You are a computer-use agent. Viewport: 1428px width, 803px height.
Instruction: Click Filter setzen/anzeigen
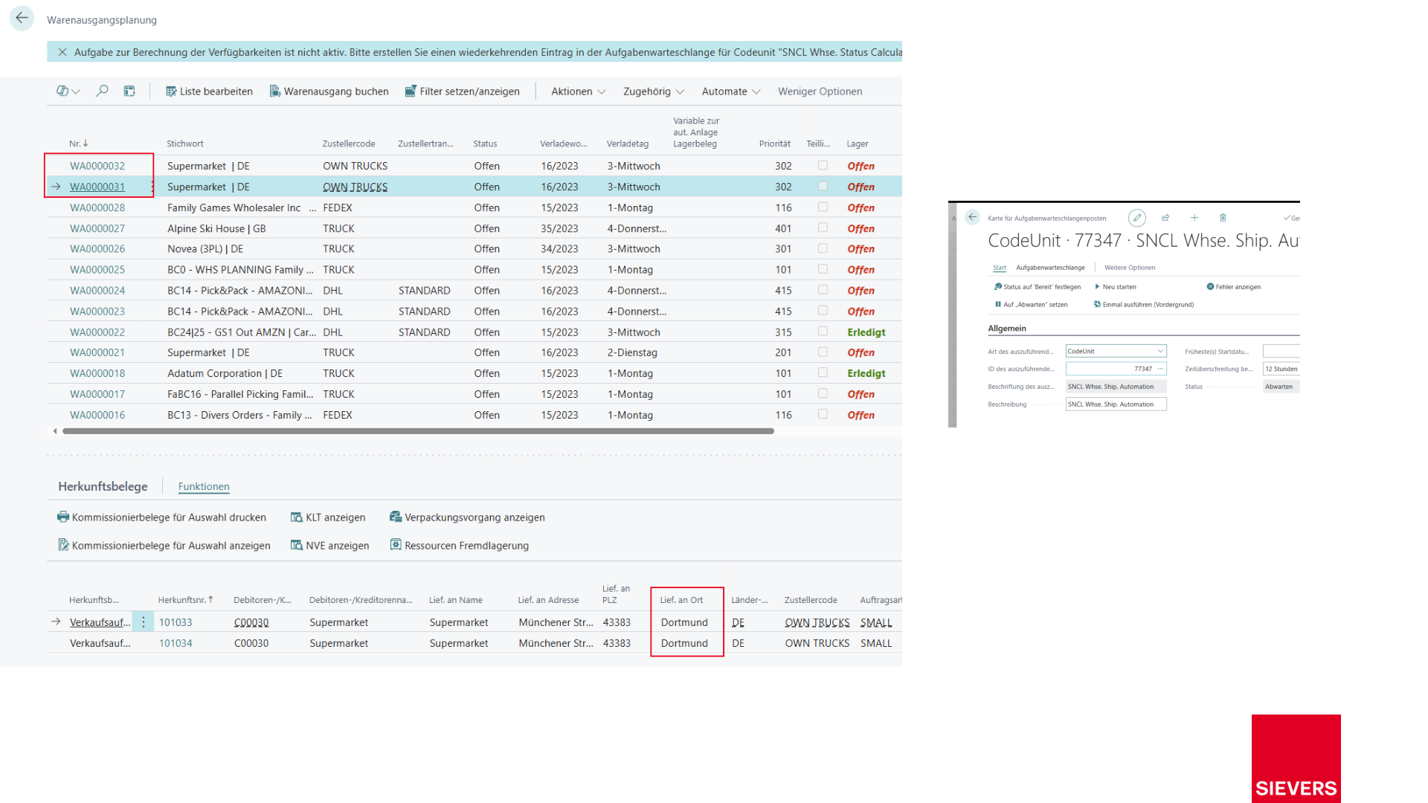(462, 91)
